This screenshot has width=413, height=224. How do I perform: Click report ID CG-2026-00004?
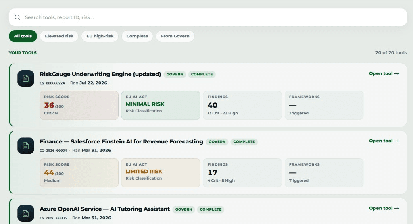[53, 151]
